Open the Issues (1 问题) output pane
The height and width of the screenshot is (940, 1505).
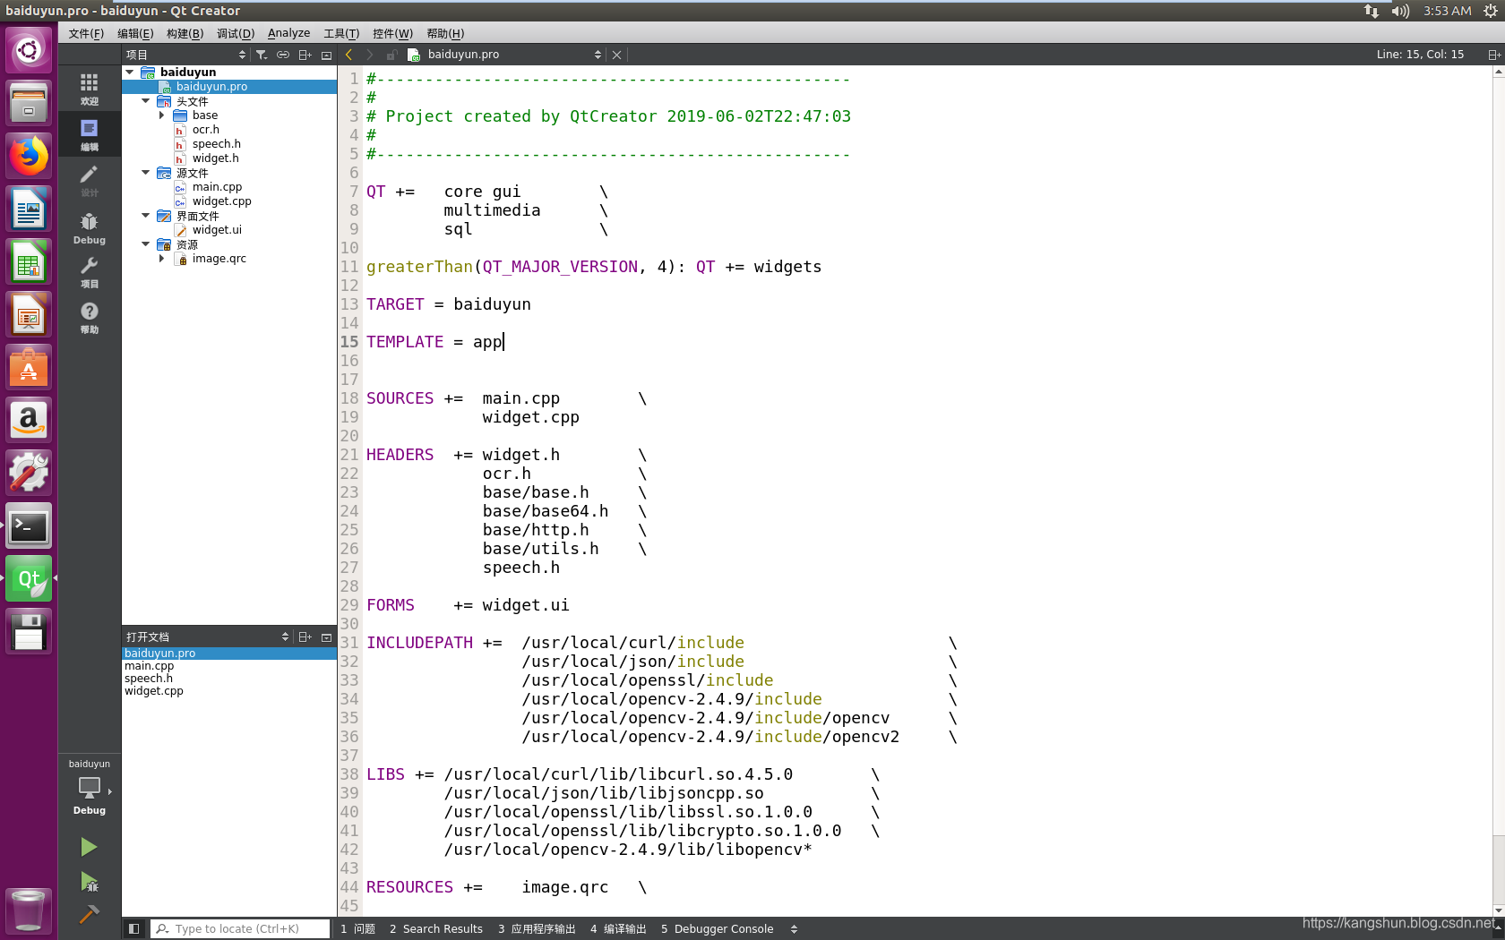(357, 929)
